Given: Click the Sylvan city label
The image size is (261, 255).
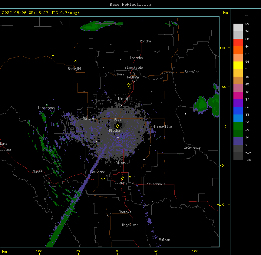Looking at the screenshot, I should (118, 74).
